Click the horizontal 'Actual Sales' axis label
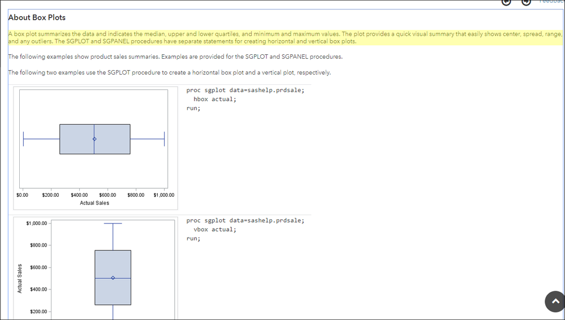565x320 pixels. pos(94,203)
